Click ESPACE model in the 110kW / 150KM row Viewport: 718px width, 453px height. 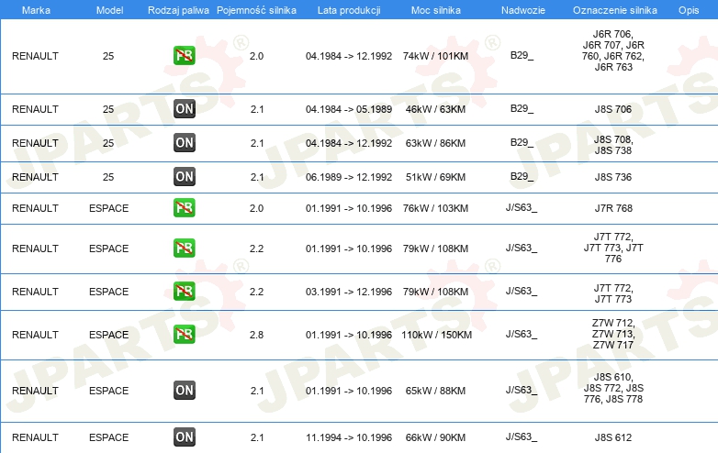[x=109, y=335]
